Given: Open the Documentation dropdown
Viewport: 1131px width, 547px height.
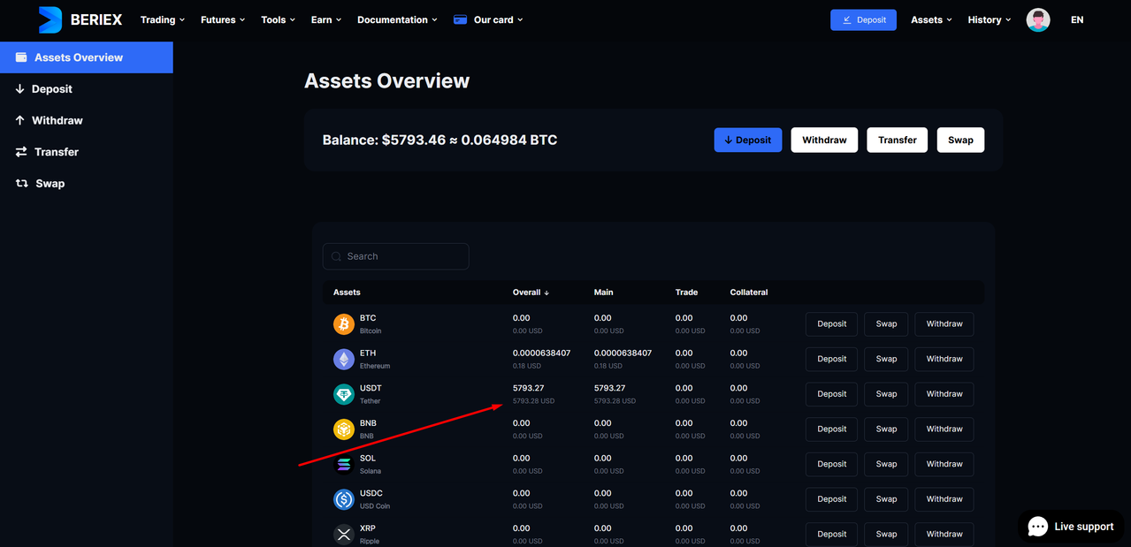Looking at the screenshot, I should [x=397, y=19].
